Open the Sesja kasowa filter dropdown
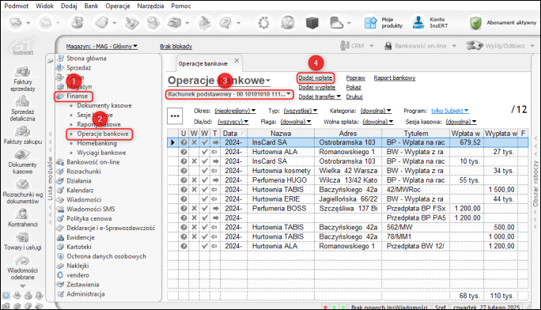This screenshot has height=310, width=541. coord(461,122)
